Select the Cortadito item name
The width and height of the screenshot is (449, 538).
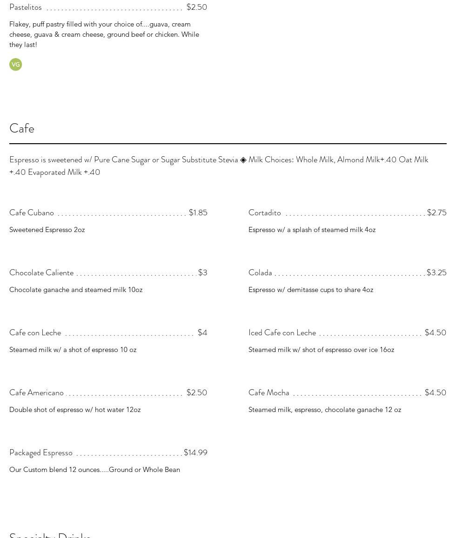pos(265,213)
